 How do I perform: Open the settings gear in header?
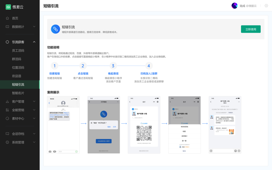tap(266, 6)
